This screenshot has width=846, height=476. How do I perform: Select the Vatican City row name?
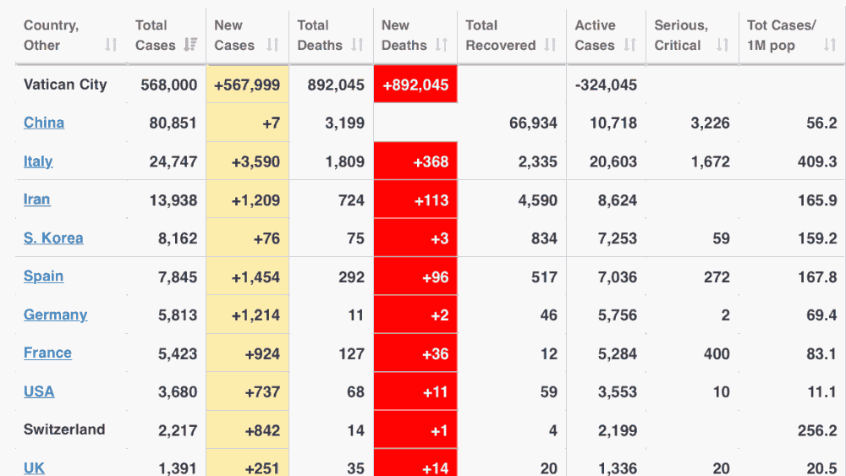(x=65, y=85)
